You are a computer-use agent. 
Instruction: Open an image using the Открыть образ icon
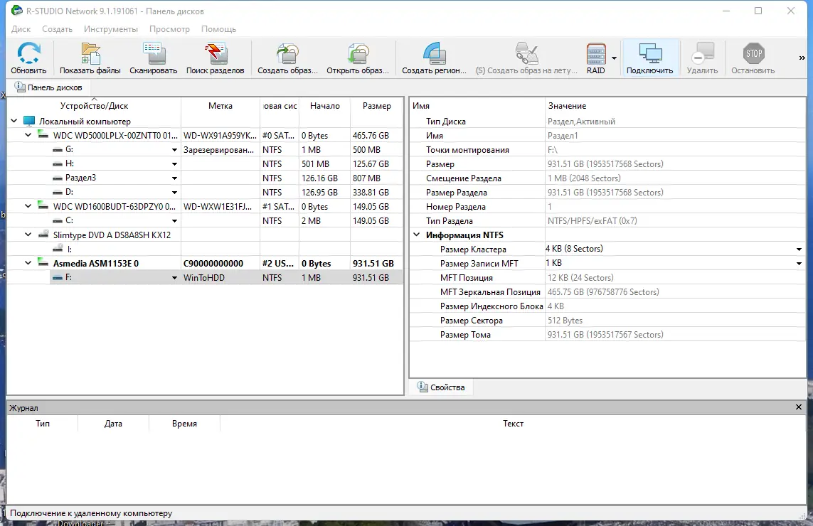(x=358, y=57)
